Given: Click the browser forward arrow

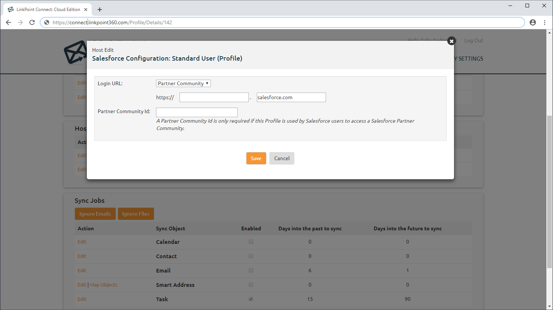Looking at the screenshot, I should coord(20,22).
